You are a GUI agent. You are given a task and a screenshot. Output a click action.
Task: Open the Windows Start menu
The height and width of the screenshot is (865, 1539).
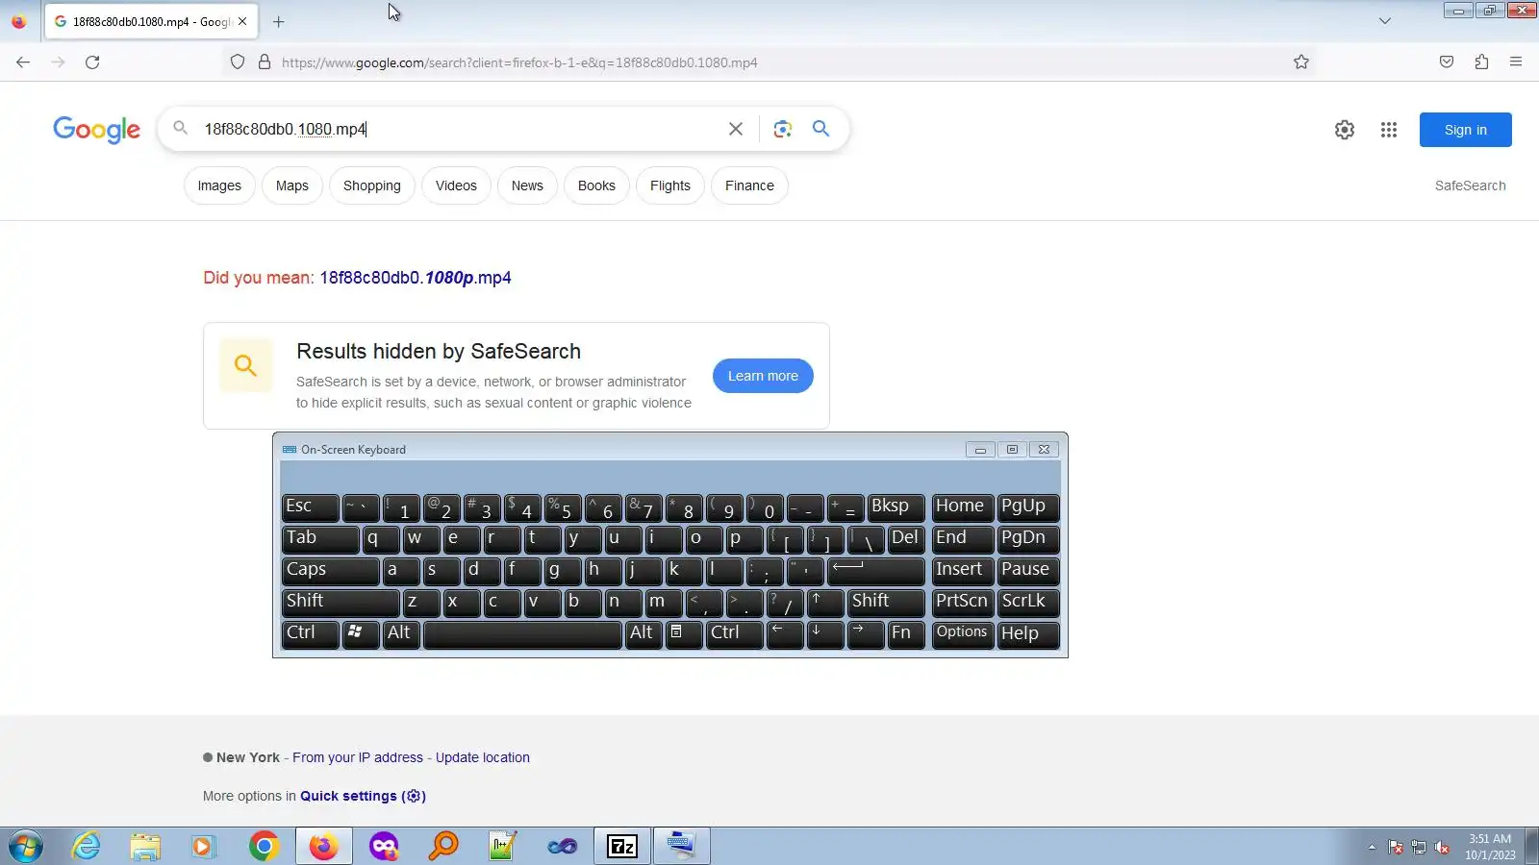[x=26, y=847]
